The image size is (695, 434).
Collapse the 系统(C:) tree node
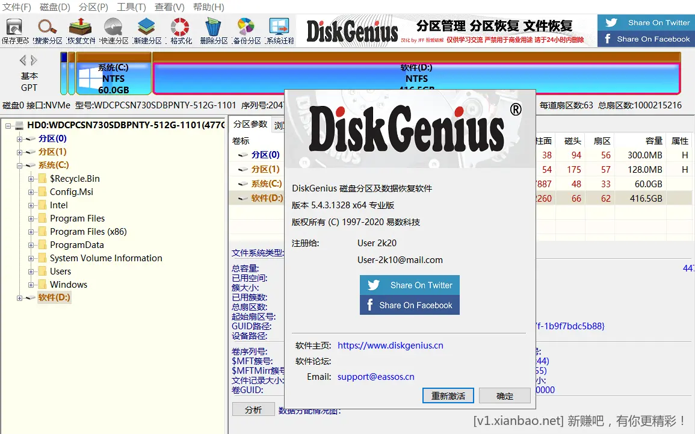19,166
